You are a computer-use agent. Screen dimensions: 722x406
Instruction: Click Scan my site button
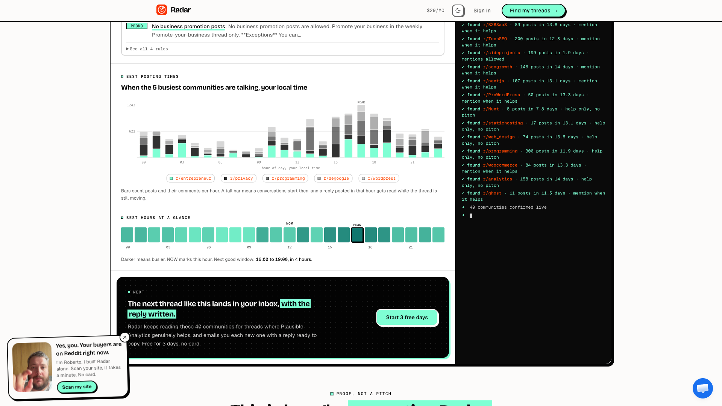(77, 387)
